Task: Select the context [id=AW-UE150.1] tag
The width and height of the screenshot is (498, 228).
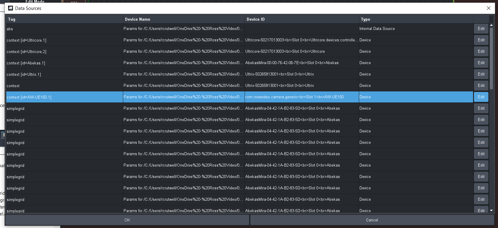Action: 65,97
